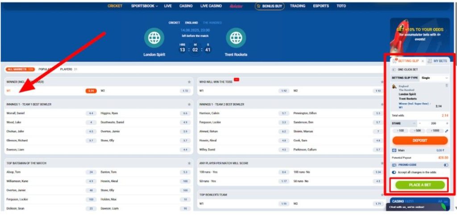
Task: Click the pencil icon to edit quick stakes
Action: [x=447, y=131]
